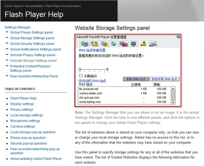The height and width of the screenshot is (166, 205).
Task: Select the lkt.zoosnet.net row
Action: [125, 89]
